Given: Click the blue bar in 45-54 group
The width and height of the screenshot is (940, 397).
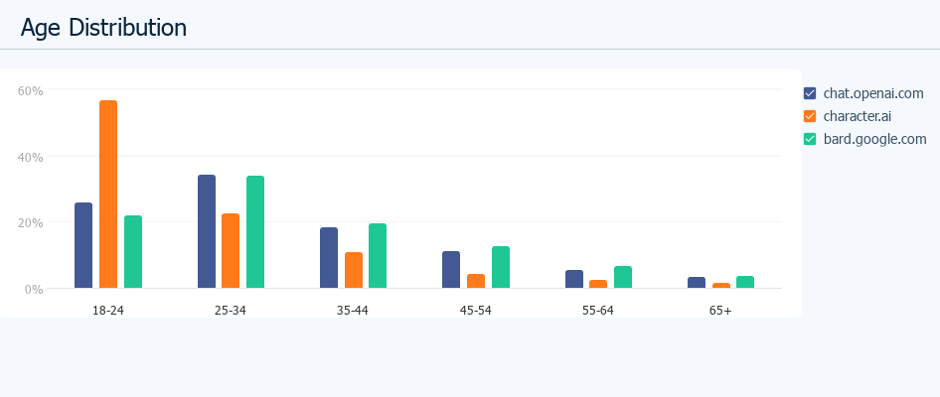Looking at the screenshot, I should click(x=451, y=270).
